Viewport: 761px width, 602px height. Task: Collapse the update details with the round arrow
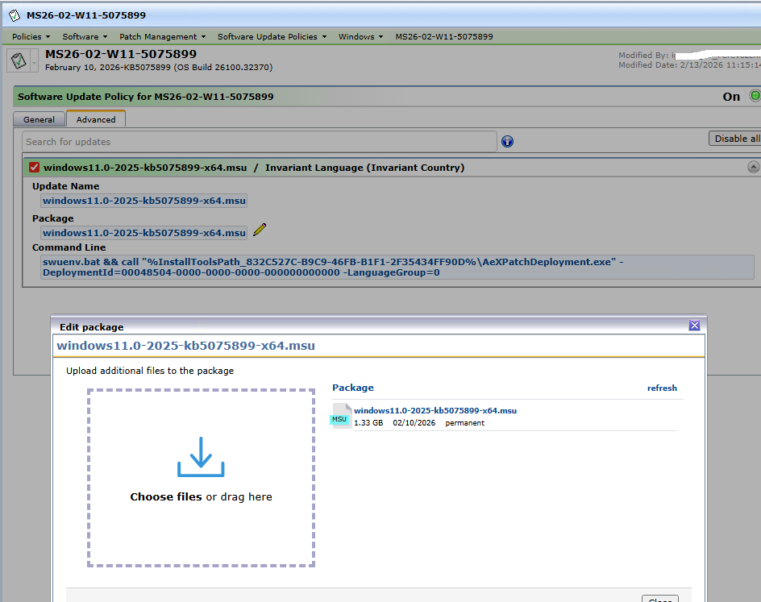pos(753,168)
